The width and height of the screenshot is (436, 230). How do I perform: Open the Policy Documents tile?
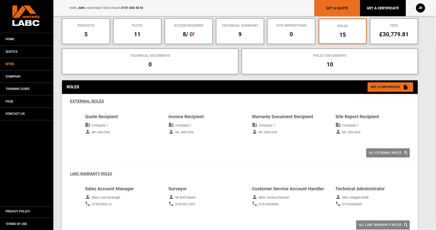pos(330,61)
